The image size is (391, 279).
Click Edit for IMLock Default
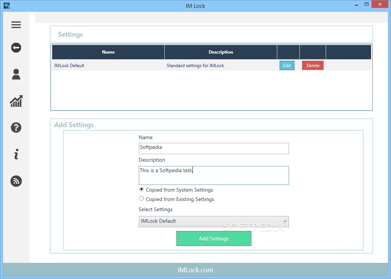[287, 65]
